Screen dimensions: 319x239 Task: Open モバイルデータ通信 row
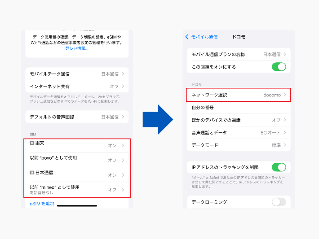(x=77, y=74)
